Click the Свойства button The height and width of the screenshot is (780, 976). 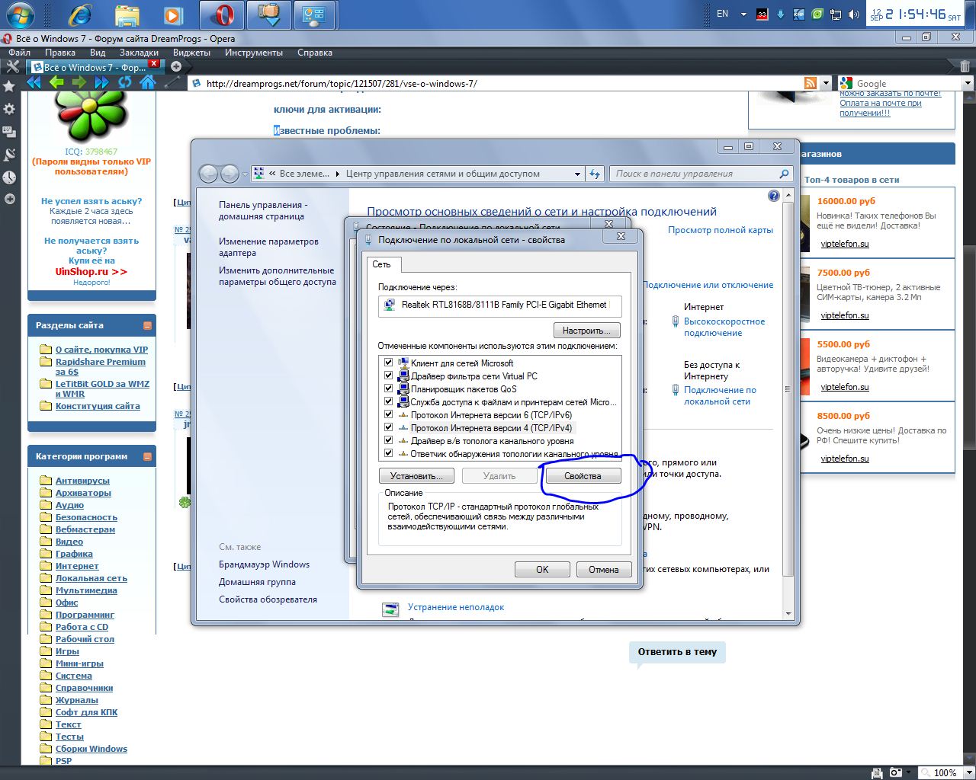point(583,476)
